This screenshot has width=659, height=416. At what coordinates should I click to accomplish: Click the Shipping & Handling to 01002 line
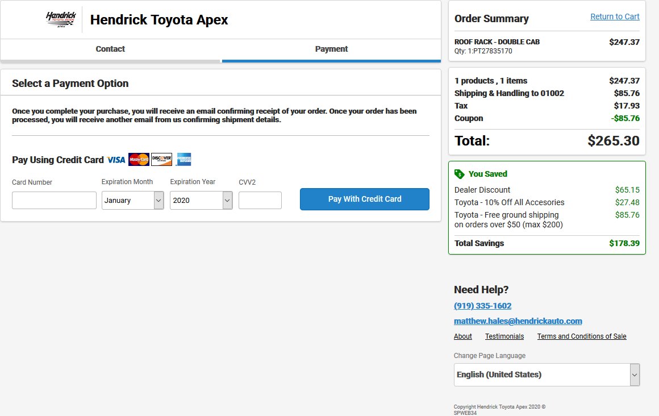[x=547, y=93]
